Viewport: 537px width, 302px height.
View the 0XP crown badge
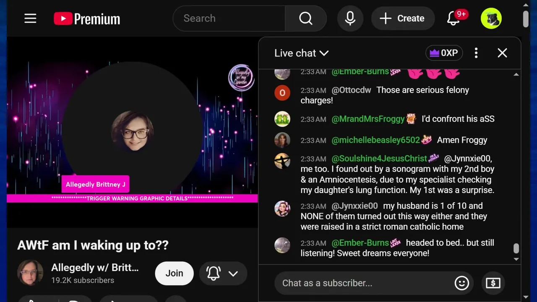[x=444, y=53]
